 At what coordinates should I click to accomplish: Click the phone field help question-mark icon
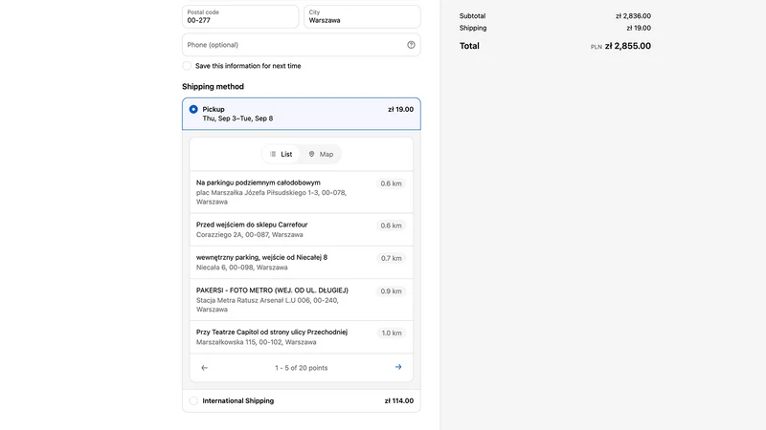(x=411, y=45)
